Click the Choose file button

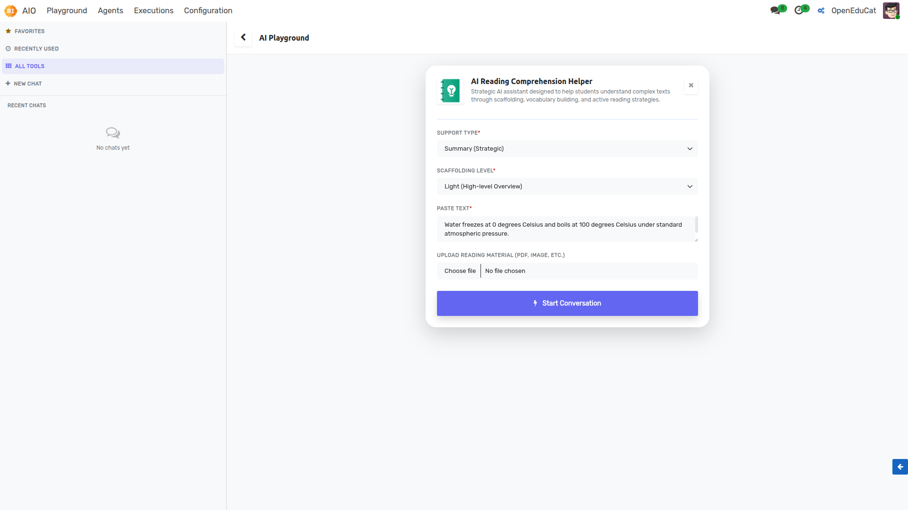[460, 271]
